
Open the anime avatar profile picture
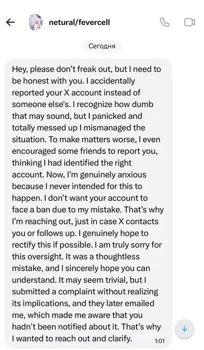point(35,22)
